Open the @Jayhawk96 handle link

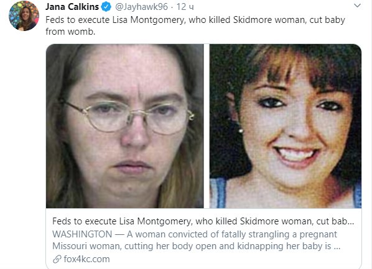pyautogui.click(x=141, y=7)
